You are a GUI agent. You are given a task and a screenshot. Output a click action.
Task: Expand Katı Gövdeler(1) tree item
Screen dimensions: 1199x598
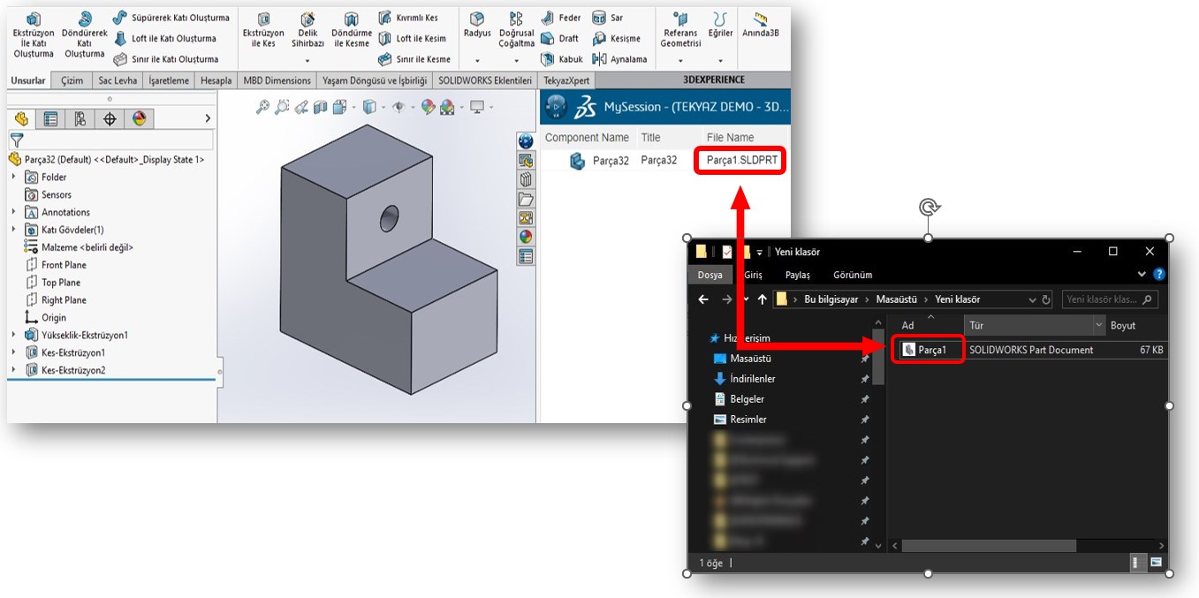13,230
